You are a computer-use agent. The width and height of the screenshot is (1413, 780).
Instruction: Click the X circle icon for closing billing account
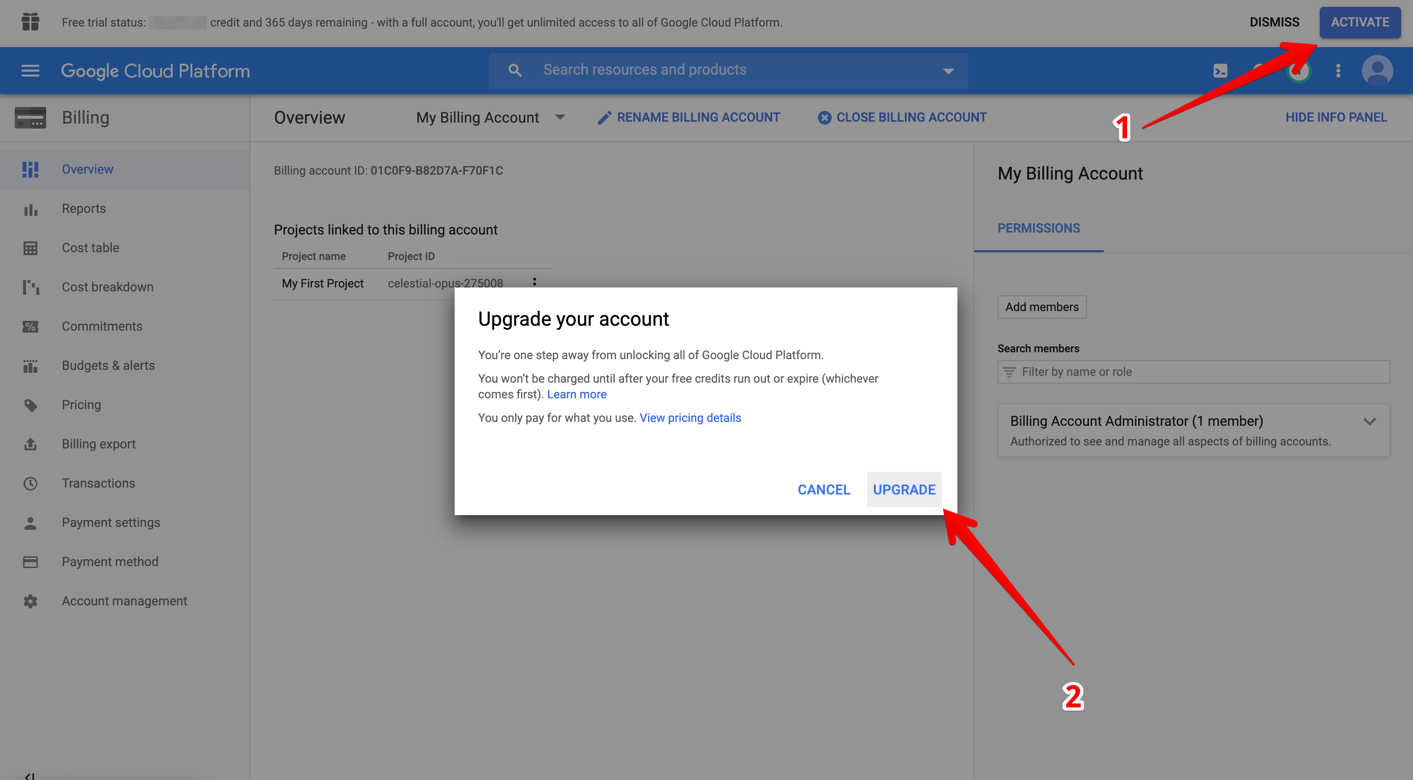(x=824, y=117)
